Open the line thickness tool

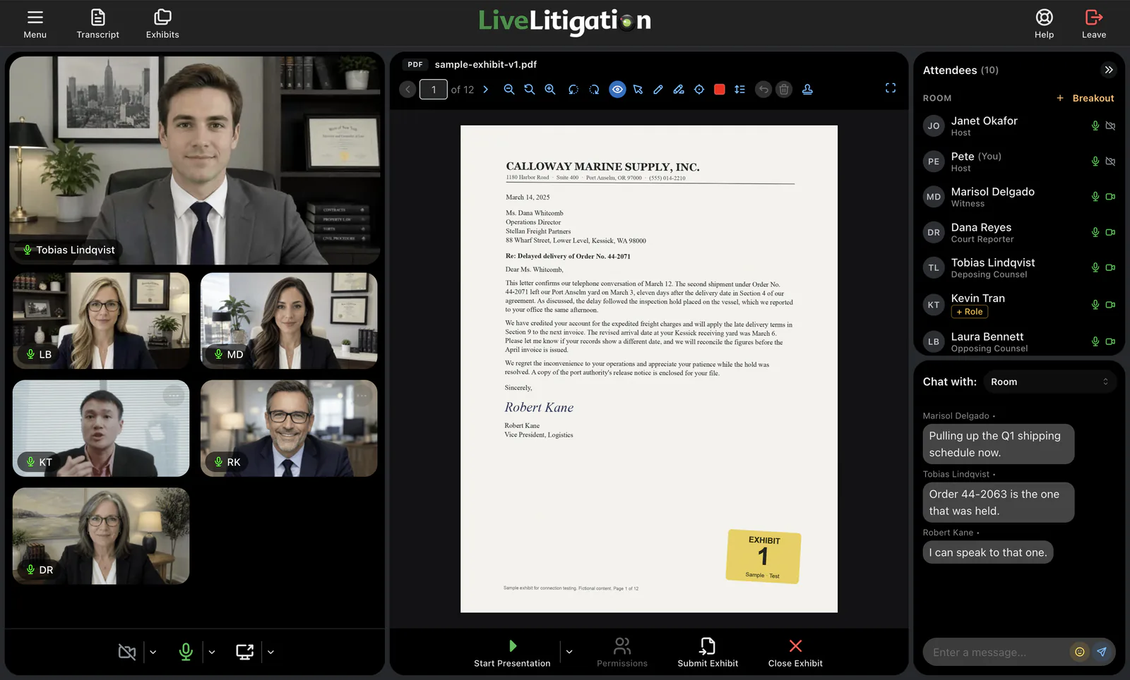pyautogui.click(x=739, y=90)
